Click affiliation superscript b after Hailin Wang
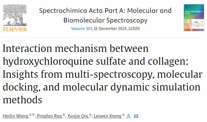The width and height of the screenshot is (207, 122). pos(34,115)
